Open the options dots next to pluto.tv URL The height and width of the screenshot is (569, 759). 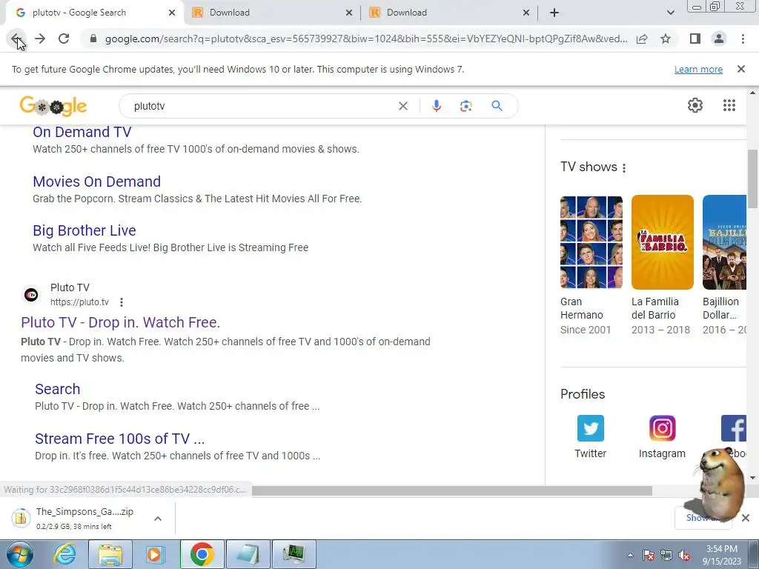(x=122, y=302)
